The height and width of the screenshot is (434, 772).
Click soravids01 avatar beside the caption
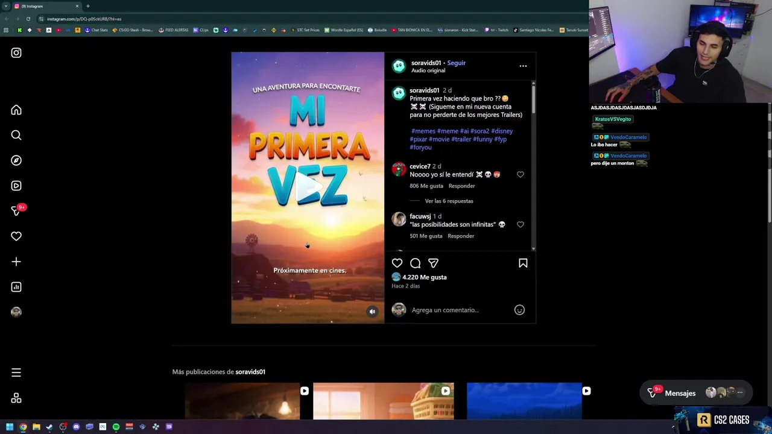point(399,93)
